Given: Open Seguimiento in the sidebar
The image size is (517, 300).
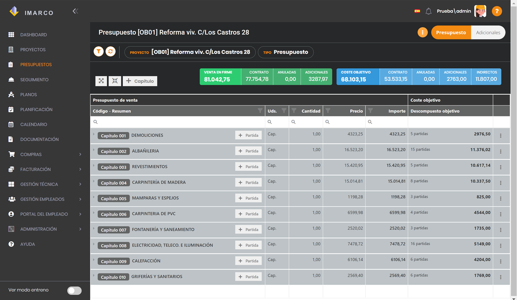Looking at the screenshot, I should (x=34, y=80).
